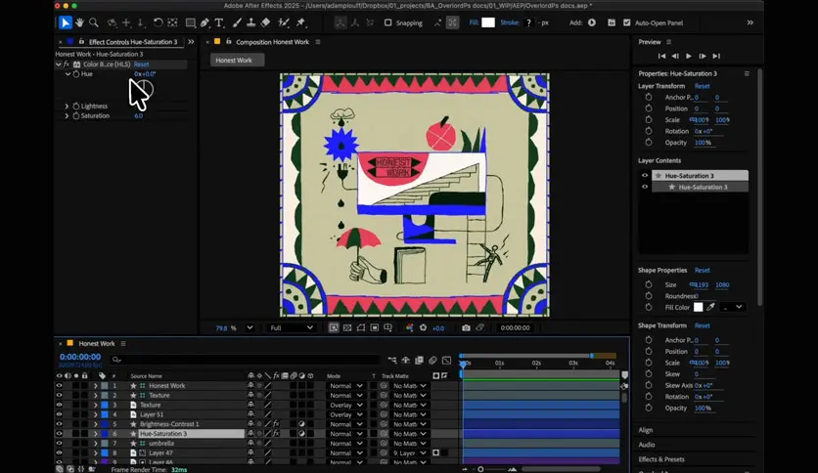The image size is (818, 473).
Task: Expand the Saturation property
Action: coord(67,115)
